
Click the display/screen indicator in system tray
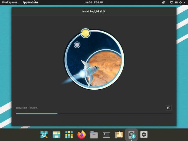163,2
